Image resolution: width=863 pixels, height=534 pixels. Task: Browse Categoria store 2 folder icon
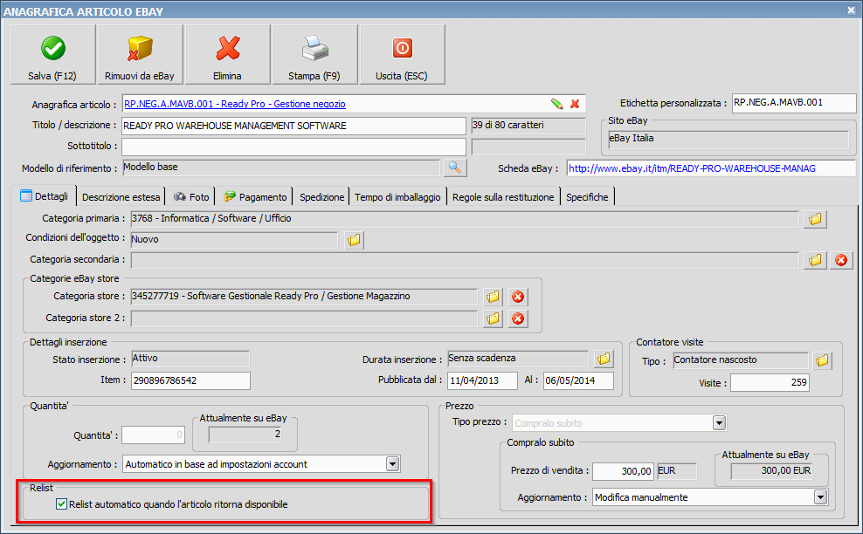pos(494,318)
